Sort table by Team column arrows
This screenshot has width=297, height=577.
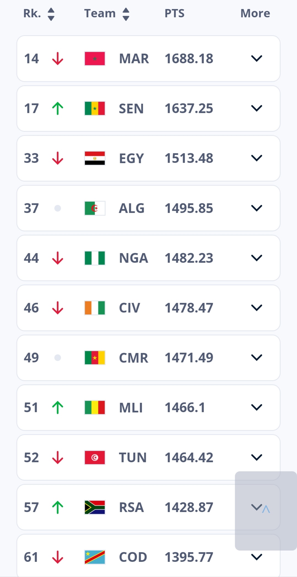pos(126,14)
